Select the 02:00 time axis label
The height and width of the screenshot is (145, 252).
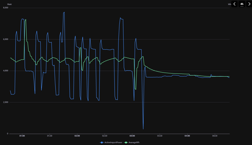[77, 136]
